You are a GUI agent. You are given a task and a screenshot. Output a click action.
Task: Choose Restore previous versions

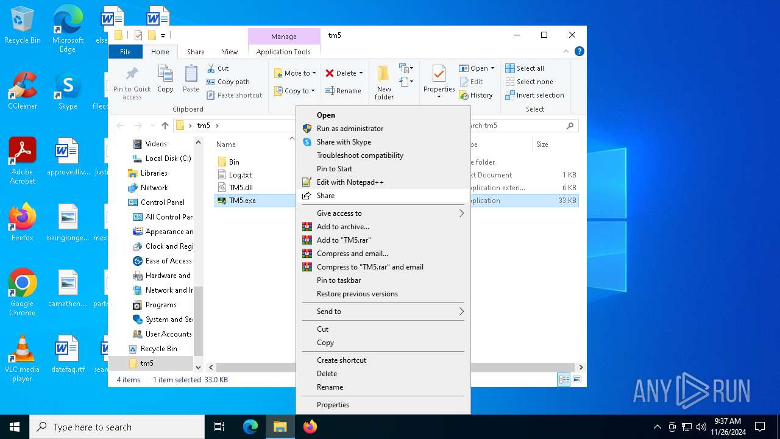383,294
